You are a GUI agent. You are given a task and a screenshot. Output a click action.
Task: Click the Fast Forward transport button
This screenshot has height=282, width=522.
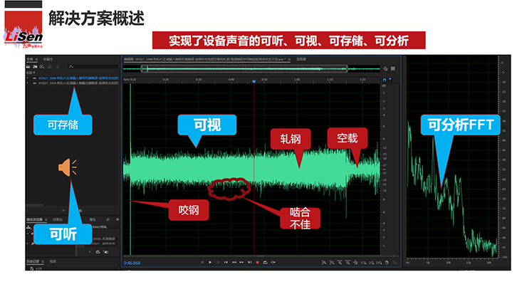[x=241, y=262]
